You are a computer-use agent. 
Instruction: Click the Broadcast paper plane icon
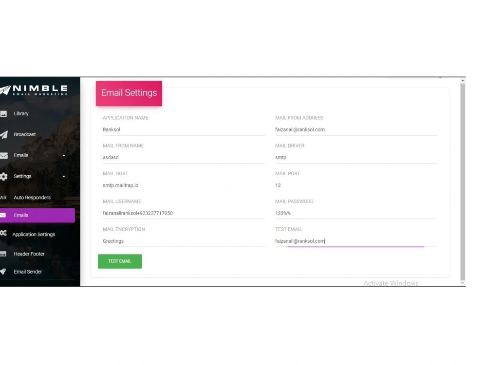tap(4, 135)
